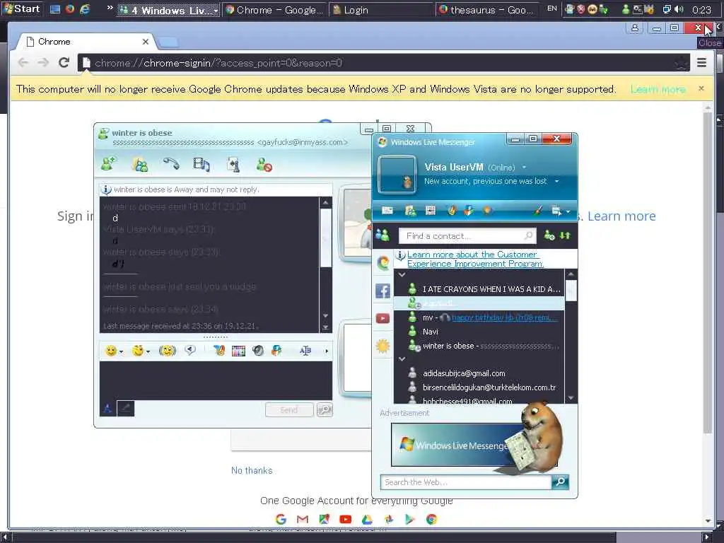Select the contact adidasubijca@gmail.com

click(x=479, y=373)
